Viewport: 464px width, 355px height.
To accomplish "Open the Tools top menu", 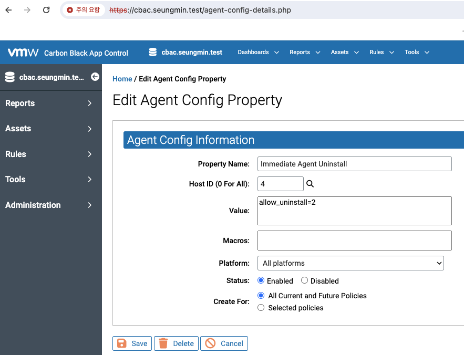I will click(x=417, y=53).
